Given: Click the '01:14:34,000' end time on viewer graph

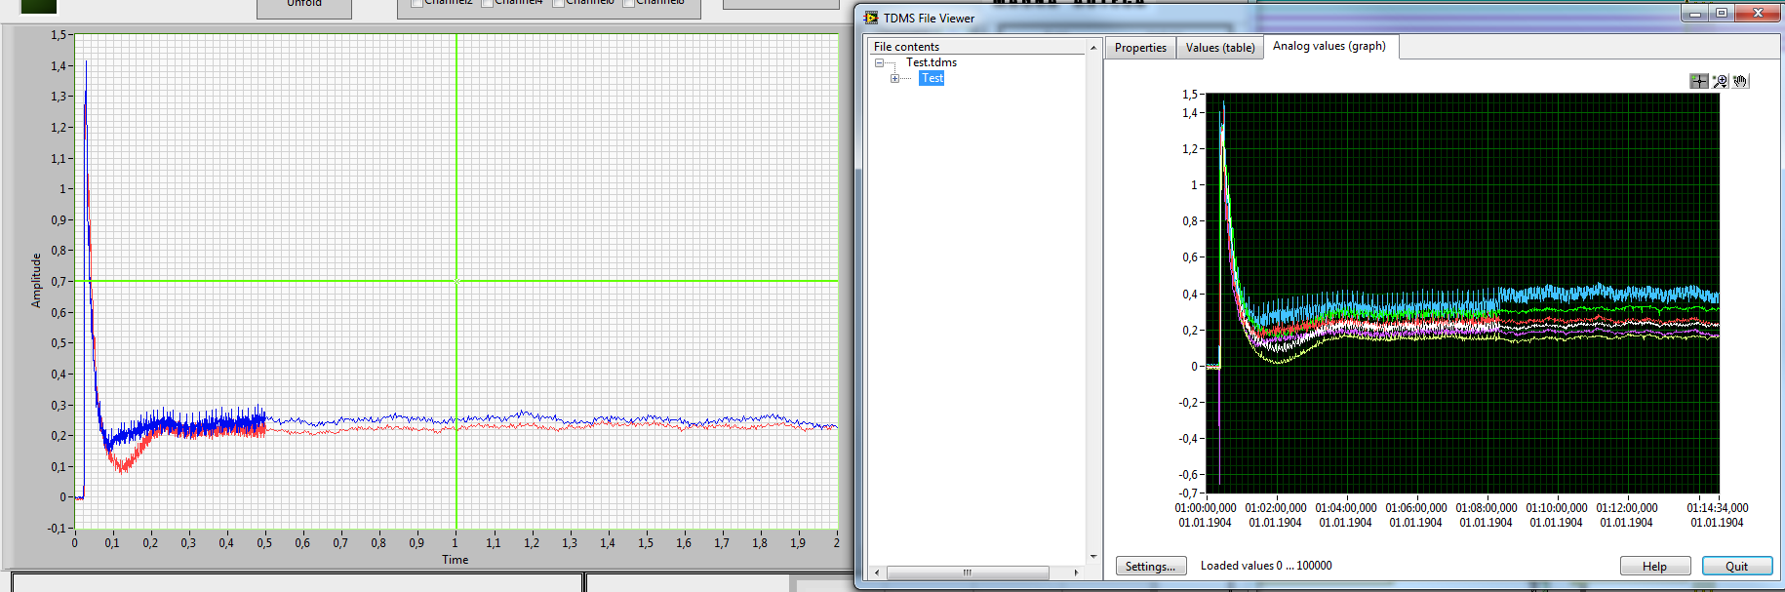Looking at the screenshot, I should 1718,508.
